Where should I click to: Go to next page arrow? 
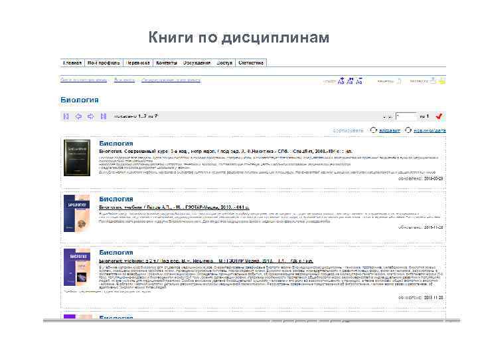(90, 116)
